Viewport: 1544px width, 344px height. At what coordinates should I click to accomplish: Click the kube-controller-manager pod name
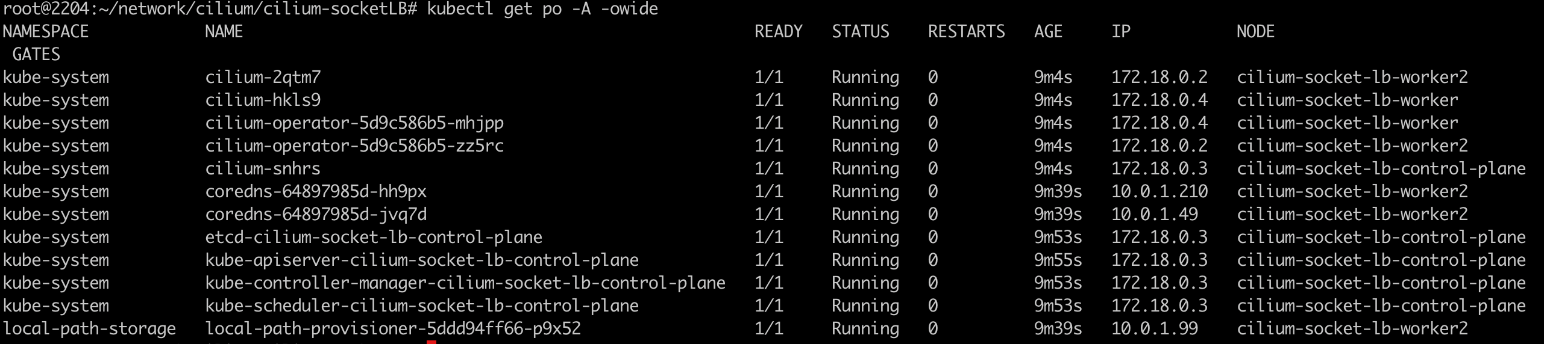pyautogui.click(x=465, y=283)
